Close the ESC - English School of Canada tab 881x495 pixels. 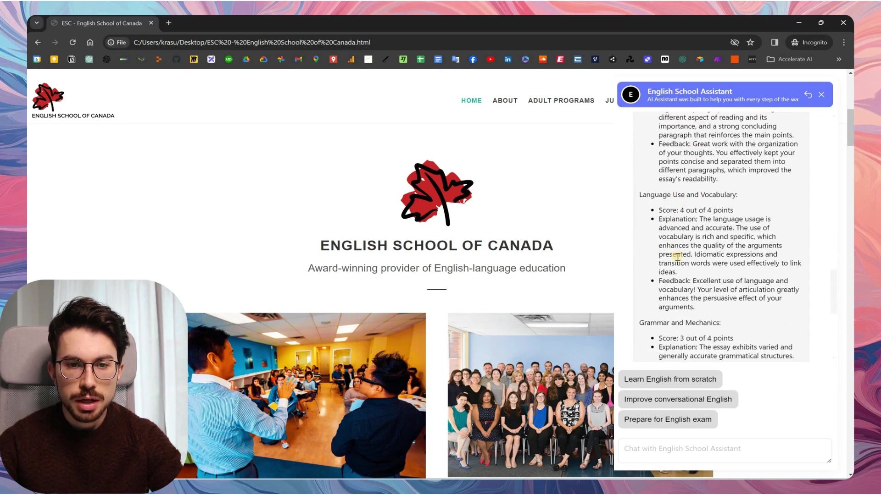151,23
